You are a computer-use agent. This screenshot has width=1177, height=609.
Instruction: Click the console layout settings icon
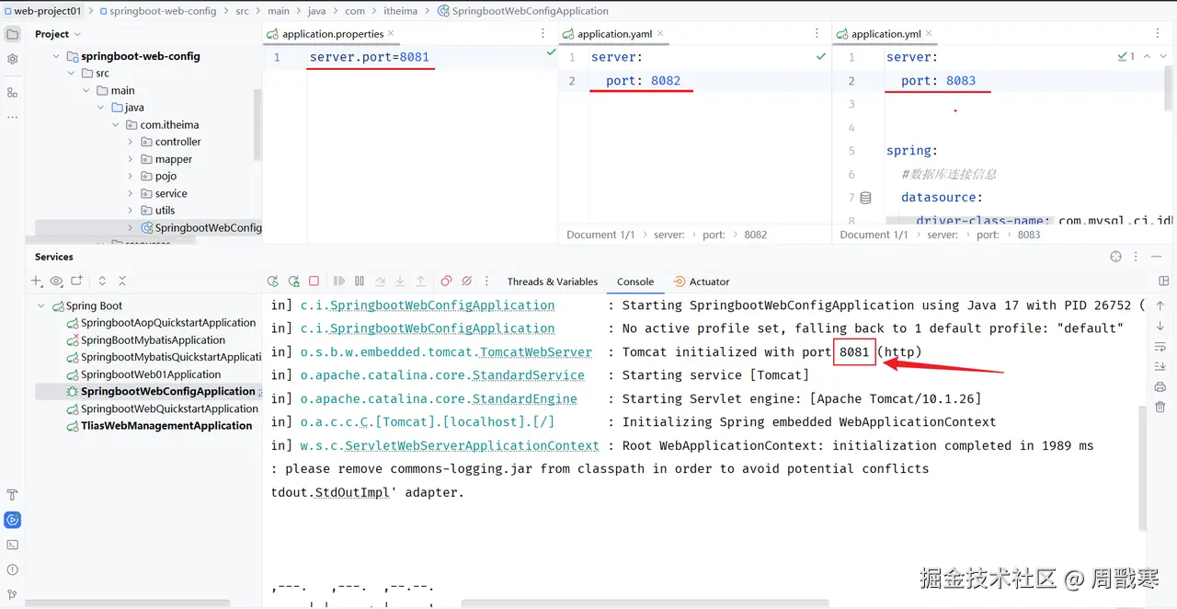1164,282
